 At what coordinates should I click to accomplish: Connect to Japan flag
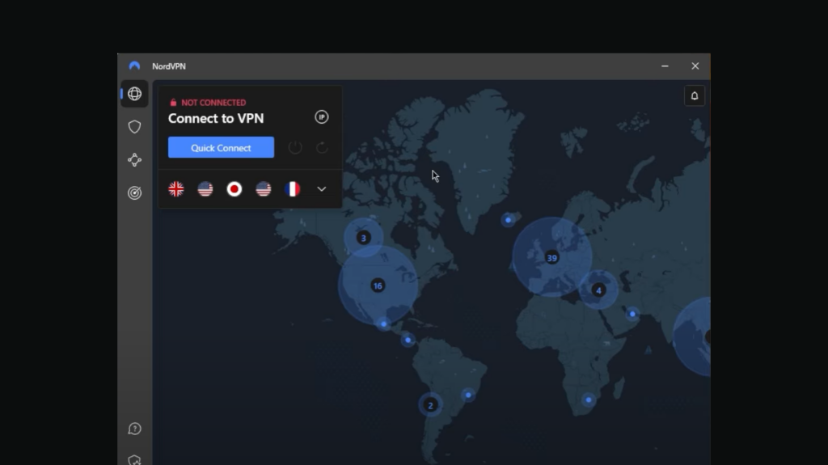pos(234,188)
